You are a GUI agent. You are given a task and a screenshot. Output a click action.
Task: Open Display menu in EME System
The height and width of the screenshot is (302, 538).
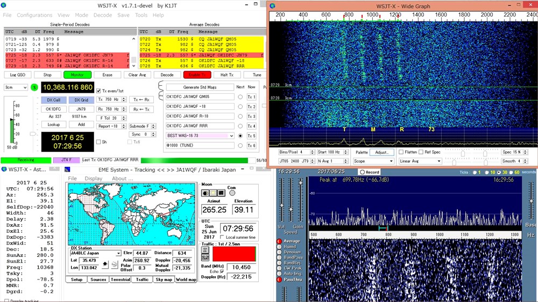coord(94,179)
